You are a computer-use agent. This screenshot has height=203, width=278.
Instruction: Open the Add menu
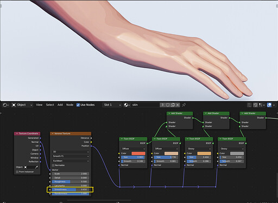tap(60, 105)
